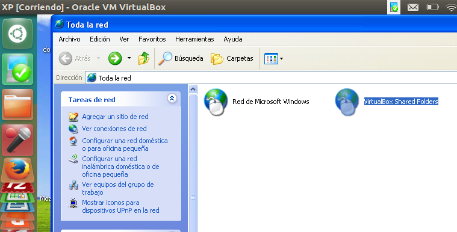Image resolution: width=457 pixels, height=232 pixels.
Task: Collapse the Tareas de red panel
Action: click(172, 99)
